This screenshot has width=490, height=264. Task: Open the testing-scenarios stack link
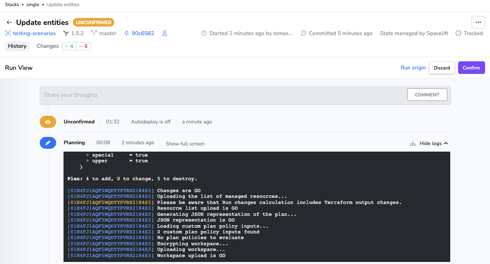(x=34, y=34)
